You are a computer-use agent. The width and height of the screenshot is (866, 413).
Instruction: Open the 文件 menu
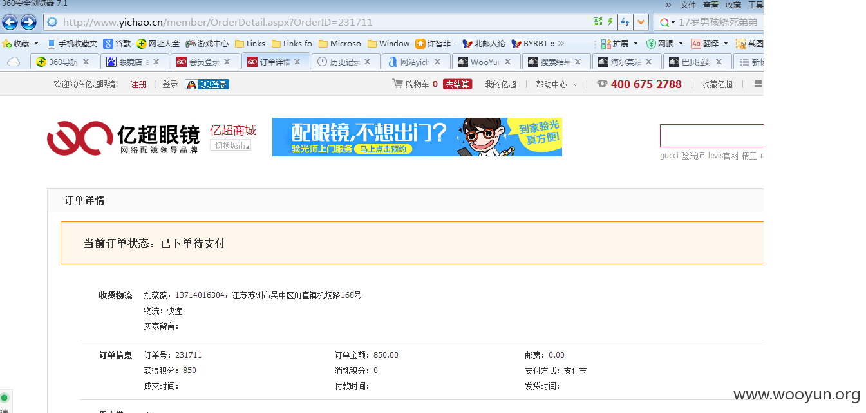tap(688, 5)
